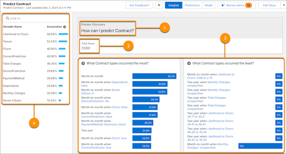Click the Edit Story button
This screenshot has width=287, height=154.
269,5
